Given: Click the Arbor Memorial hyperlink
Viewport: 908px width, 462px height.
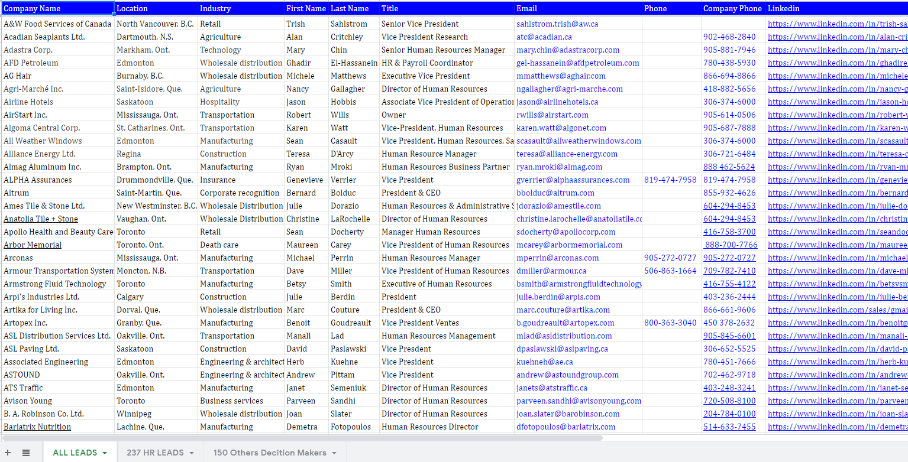Looking at the screenshot, I should coord(32,245).
